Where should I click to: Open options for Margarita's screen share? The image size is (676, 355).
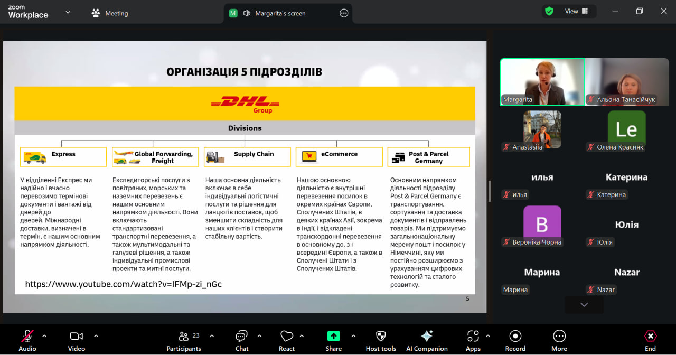point(344,13)
